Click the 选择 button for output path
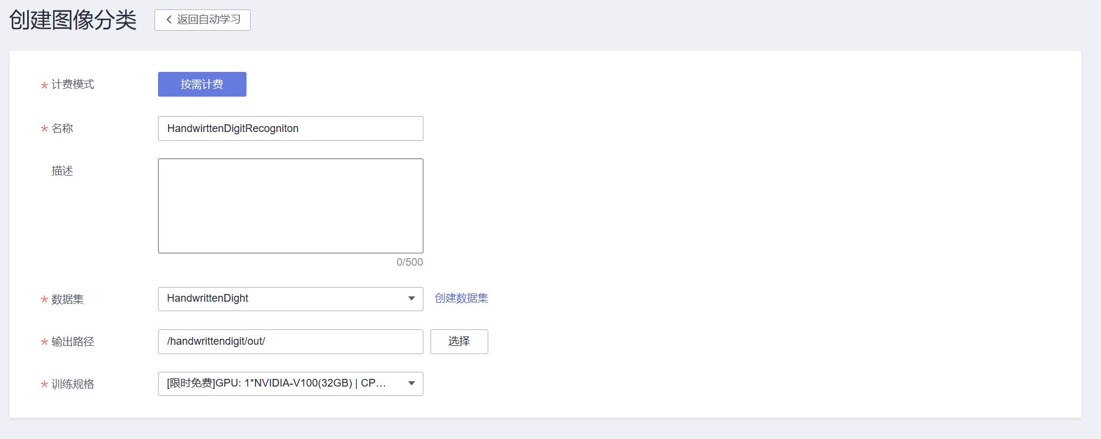This screenshot has width=1101, height=439. click(x=459, y=341)
